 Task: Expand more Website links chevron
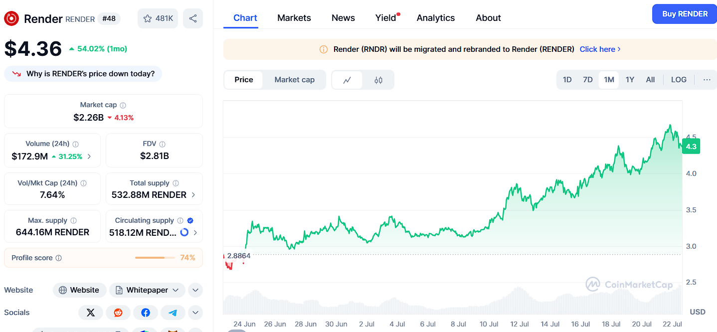(x=195, y=290)
